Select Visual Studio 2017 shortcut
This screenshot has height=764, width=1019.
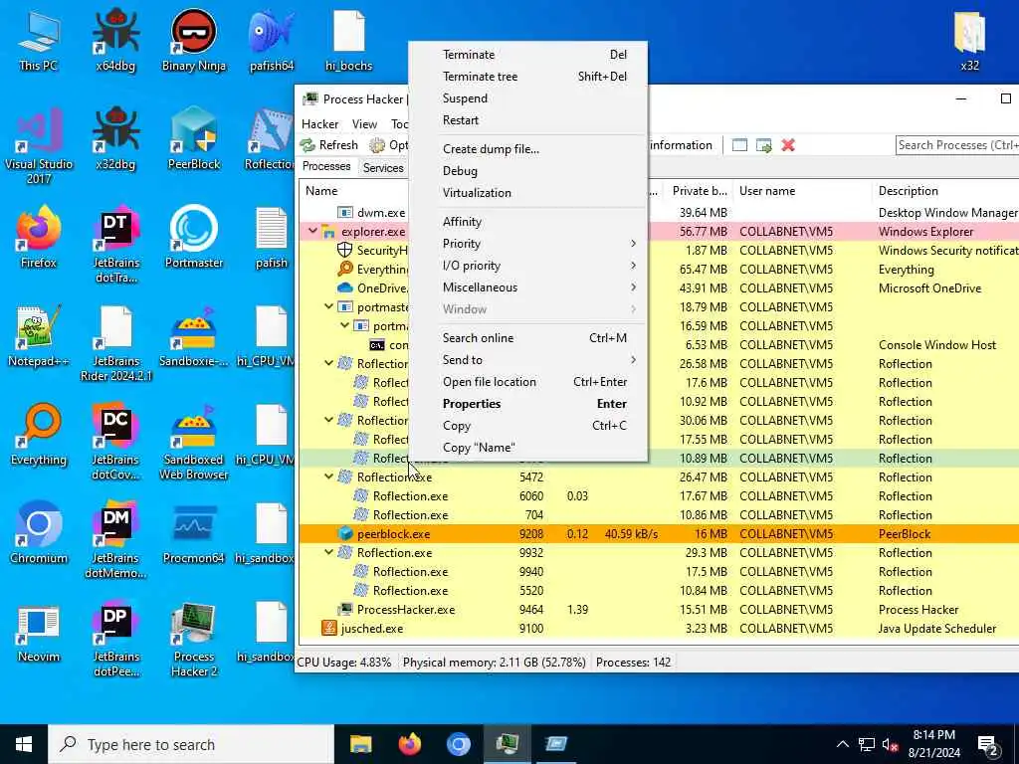click(39, 145)
